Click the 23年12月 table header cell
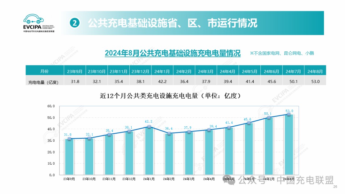The height and width of the screenshot is (194, 345). click(x=140, y=71)
